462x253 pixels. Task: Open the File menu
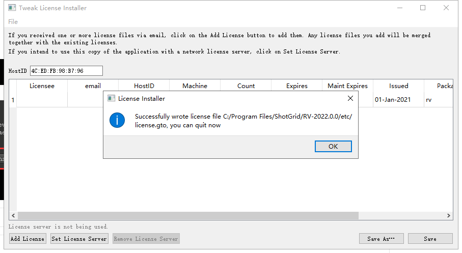(x=13, y=22)
